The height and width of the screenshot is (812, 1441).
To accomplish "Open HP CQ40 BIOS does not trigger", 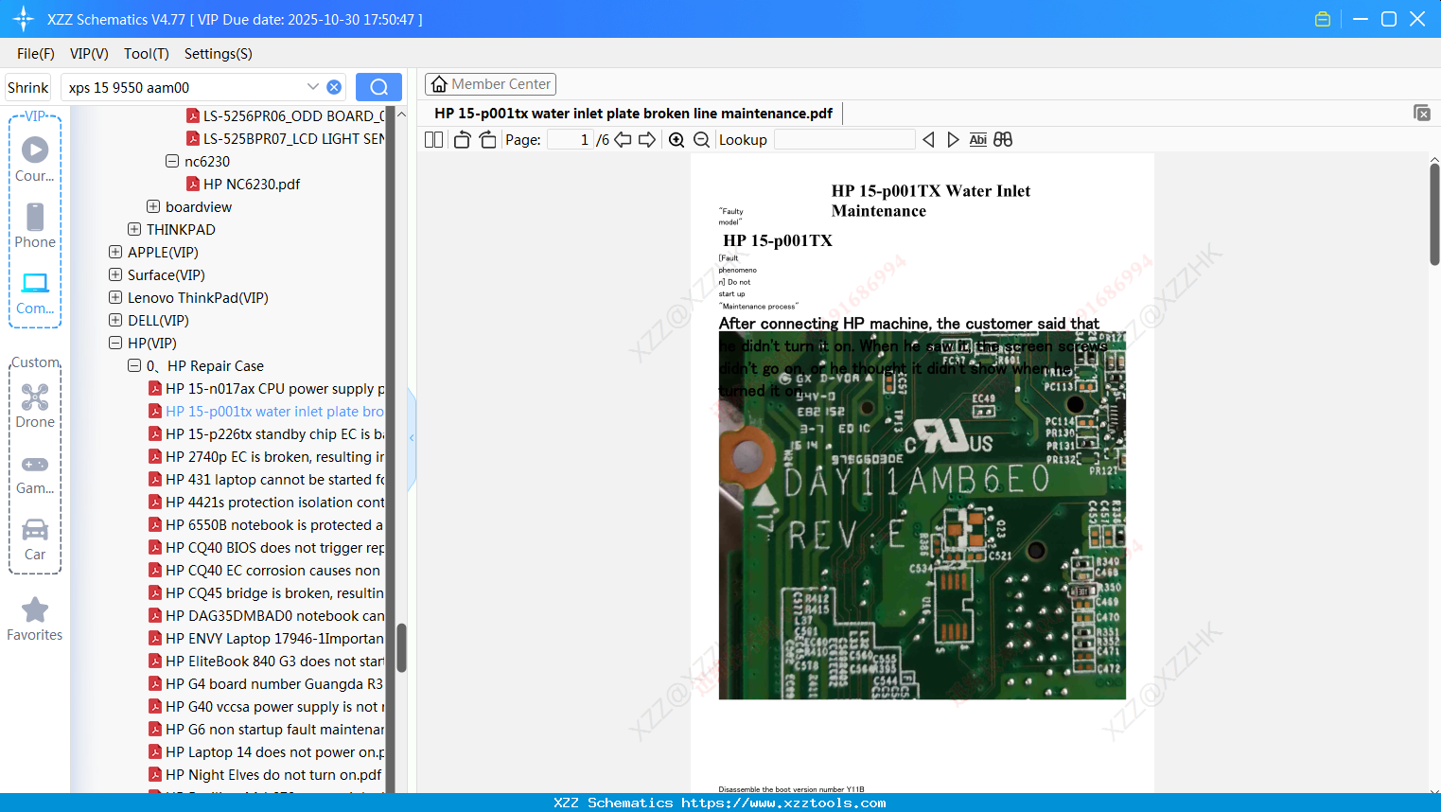I will [x=266, y=547].
